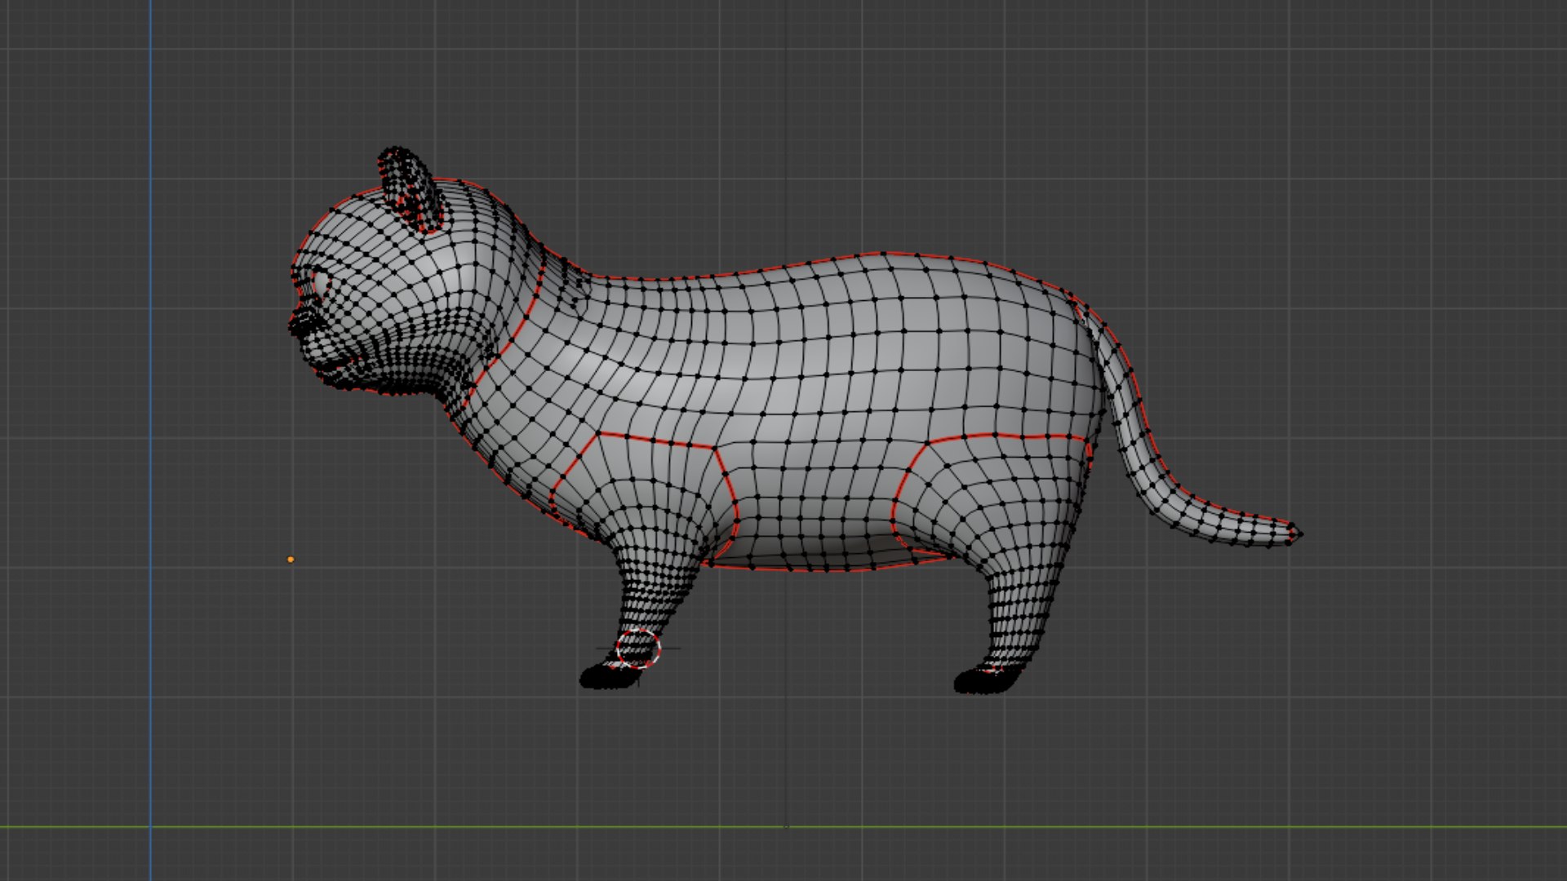Select the cat's rear paw mesh
The image size is (1567, 881).
[988, 680]
